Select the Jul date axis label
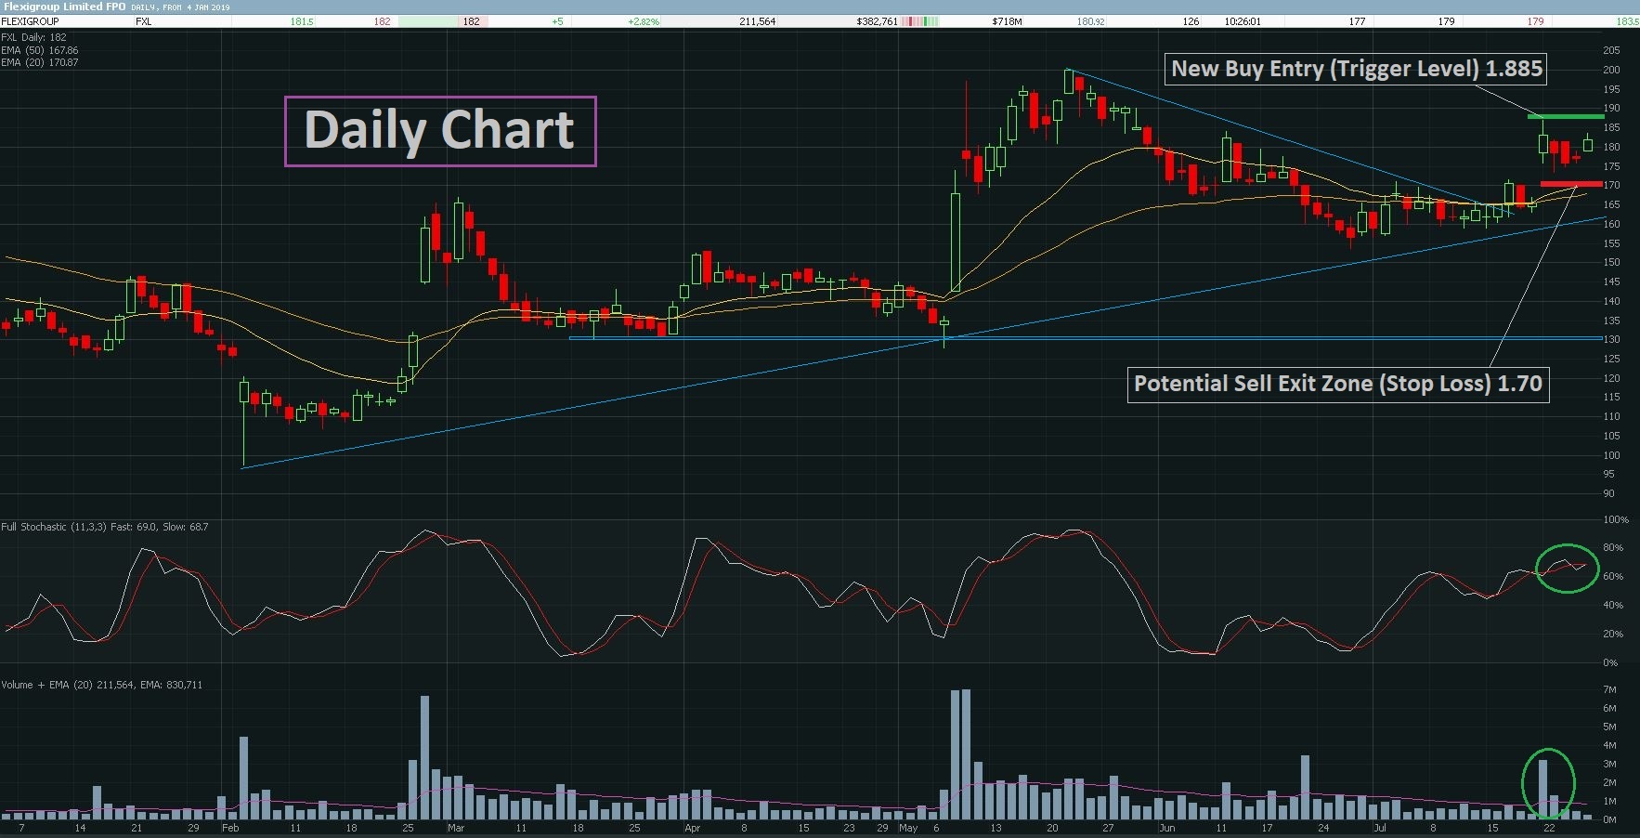1640x838 pixels. tap(1380, 828)
